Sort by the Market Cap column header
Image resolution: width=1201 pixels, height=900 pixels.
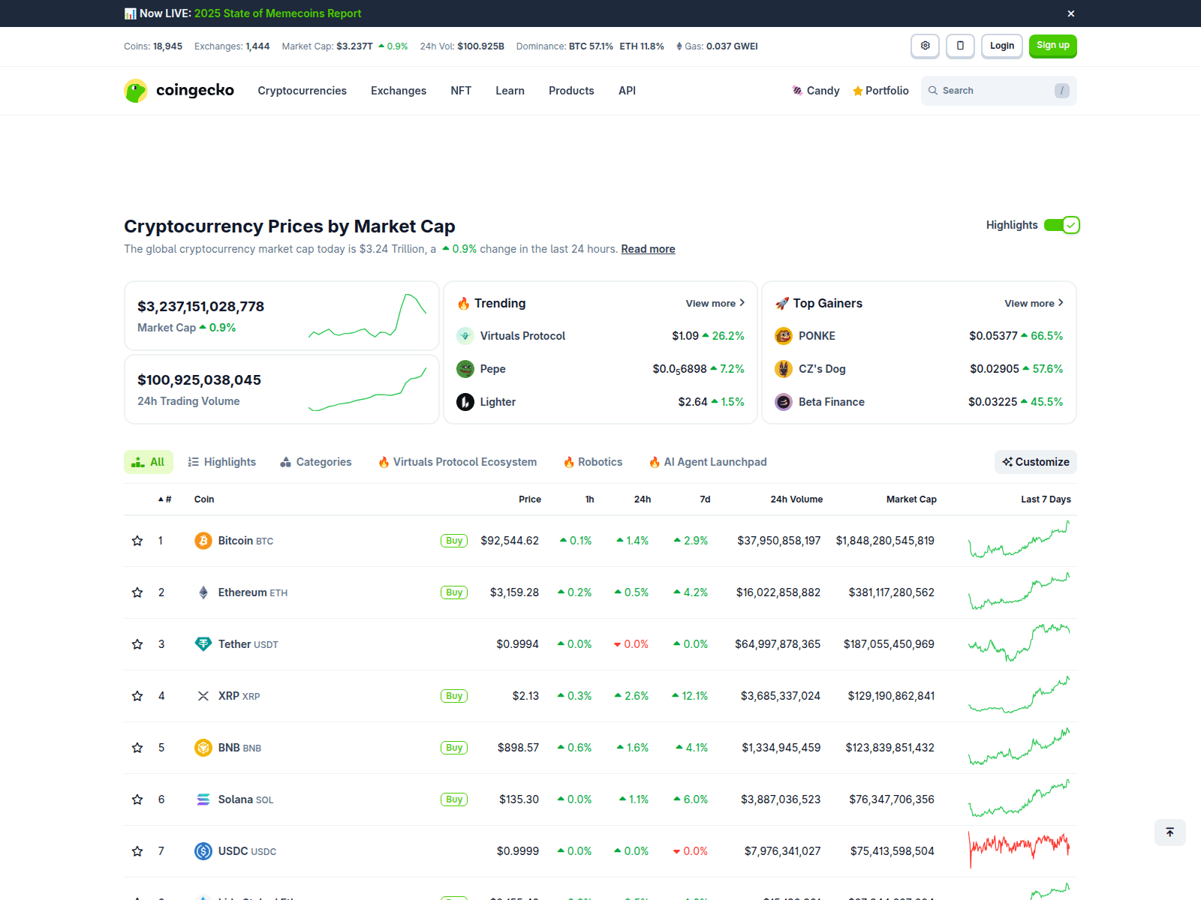coord(911,499)
